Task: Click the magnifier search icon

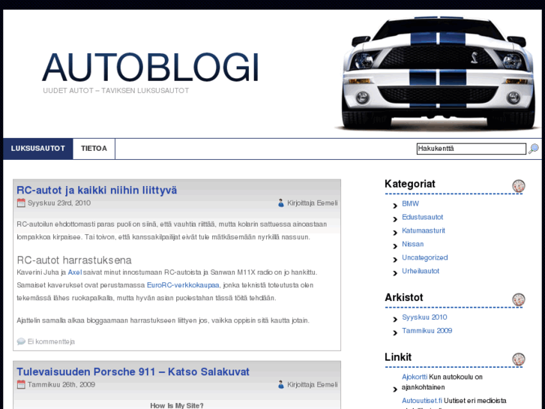Action: (534, 149)
